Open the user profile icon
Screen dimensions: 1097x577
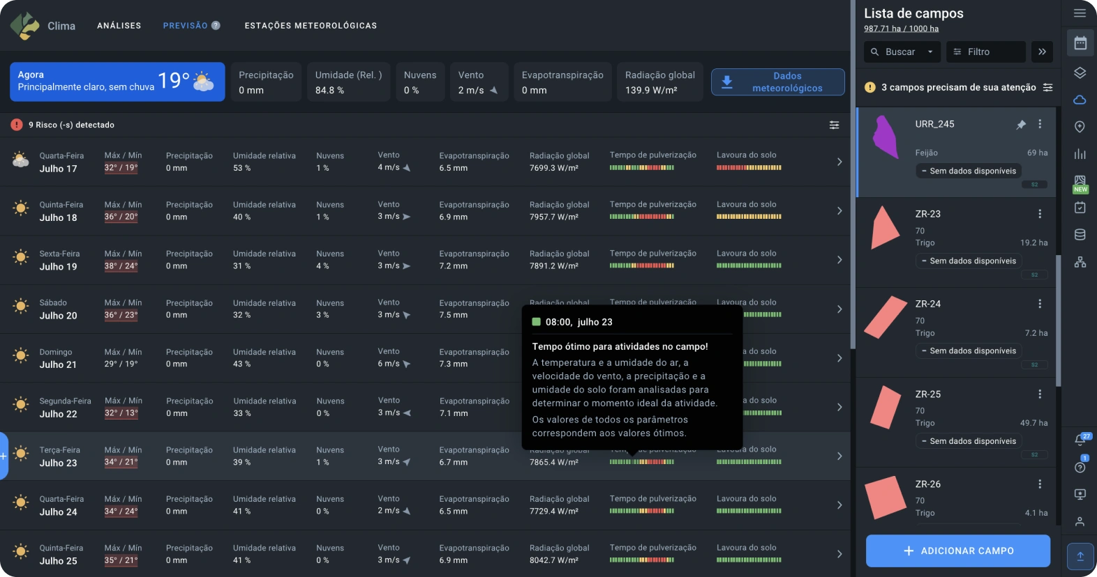(x=1080, y=521)
